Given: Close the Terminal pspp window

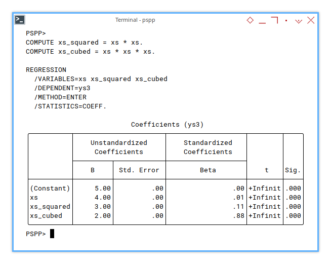Looking at the screenshot, I should click(311, 20).
